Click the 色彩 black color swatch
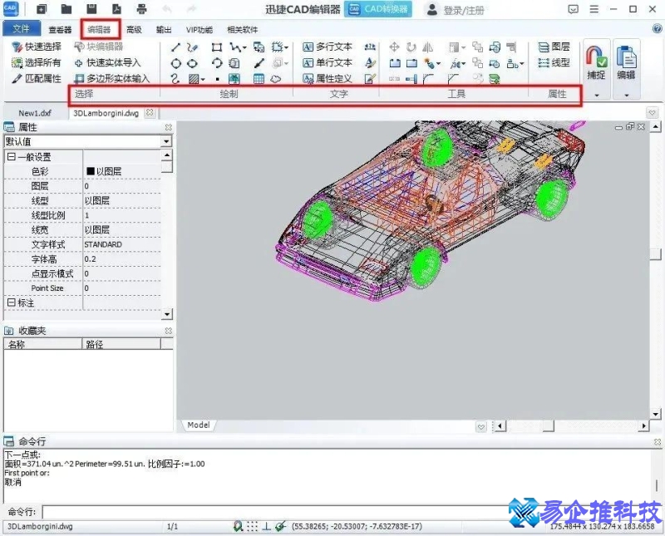 pyautogui.click(x=91, y=171)
